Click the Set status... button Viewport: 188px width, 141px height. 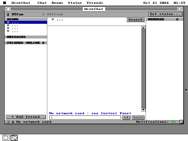(165, 14)
